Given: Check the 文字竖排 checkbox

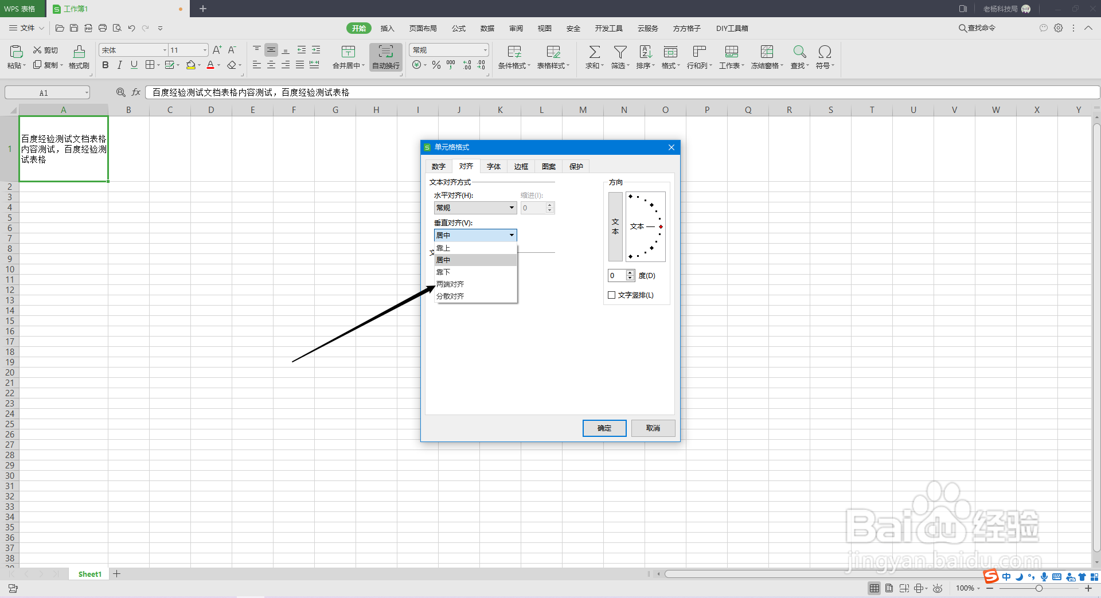Looking at the screenshot, I should tap(612, 295).
